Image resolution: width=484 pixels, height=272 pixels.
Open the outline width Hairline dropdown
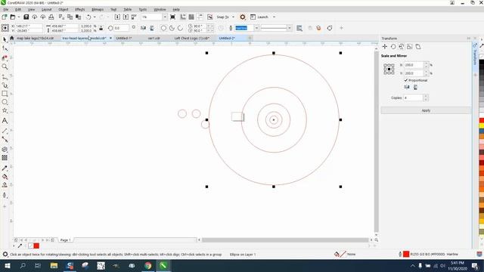pos(256,28)
